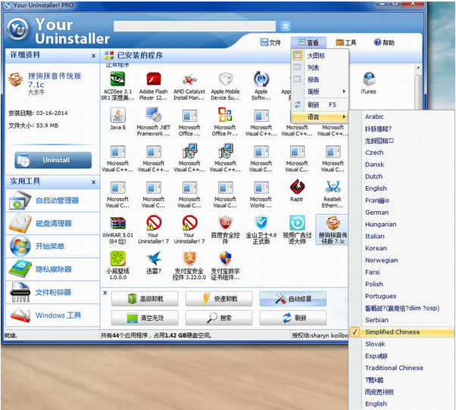Viewport: 456px width, 410px height.
Task: Choose 列表 list view option
Action: pyautogui.click(x=320, y=67)
